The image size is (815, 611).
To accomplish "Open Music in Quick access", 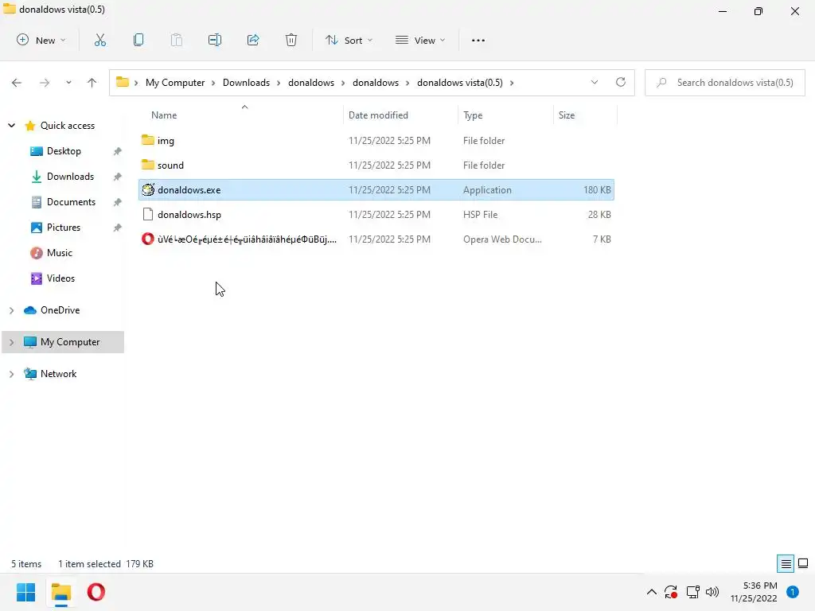I will coord(59,252).
